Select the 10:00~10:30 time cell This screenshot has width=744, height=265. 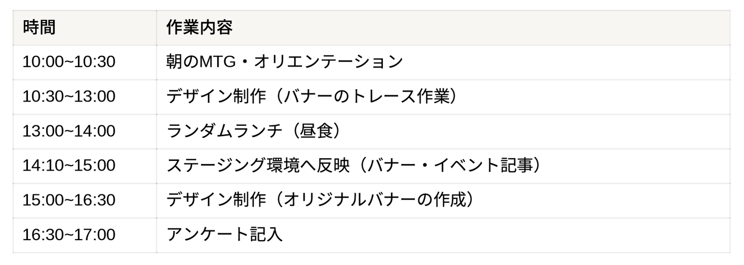pos(69,62)
